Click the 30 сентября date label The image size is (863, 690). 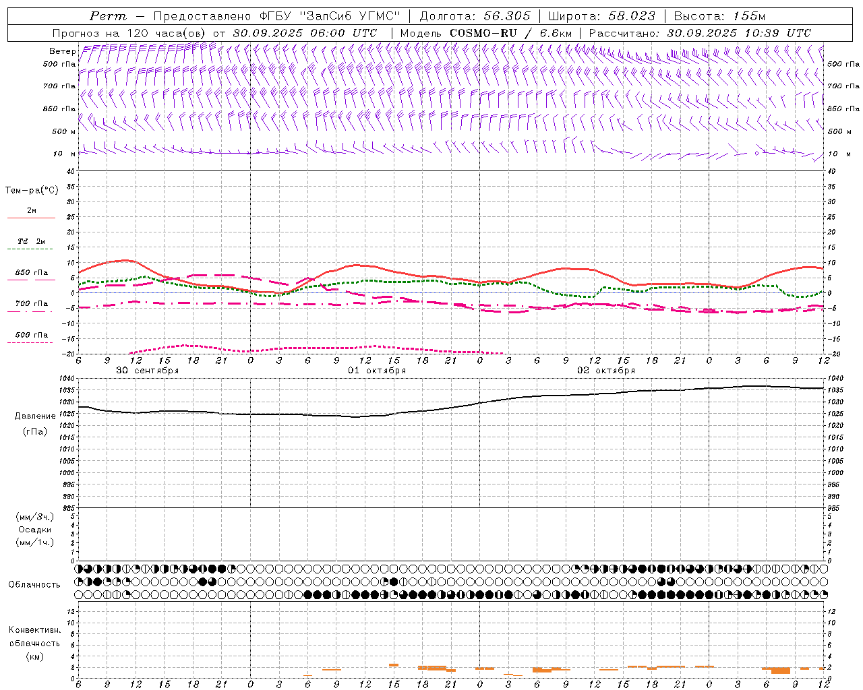click(147, 371)
